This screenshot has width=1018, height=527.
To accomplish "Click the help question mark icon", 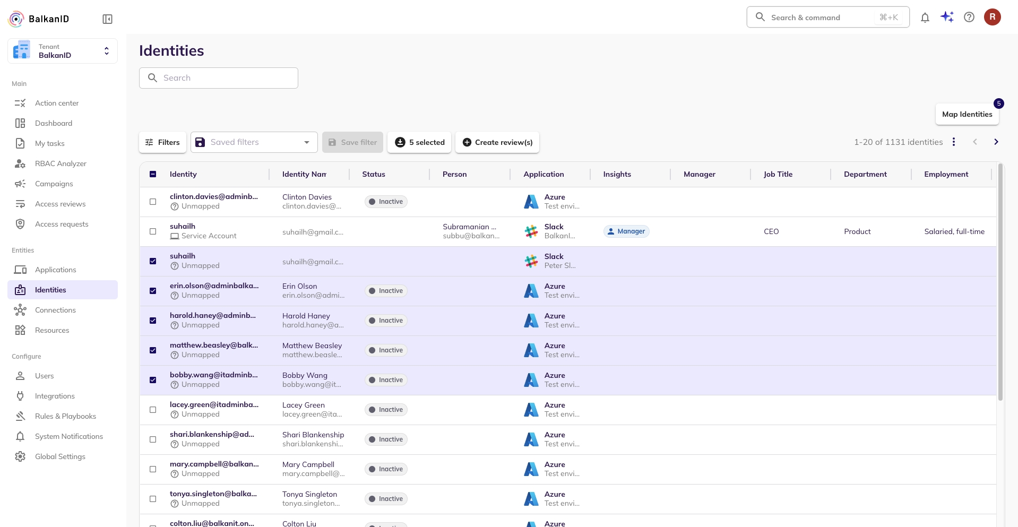I will pos(969,18).
